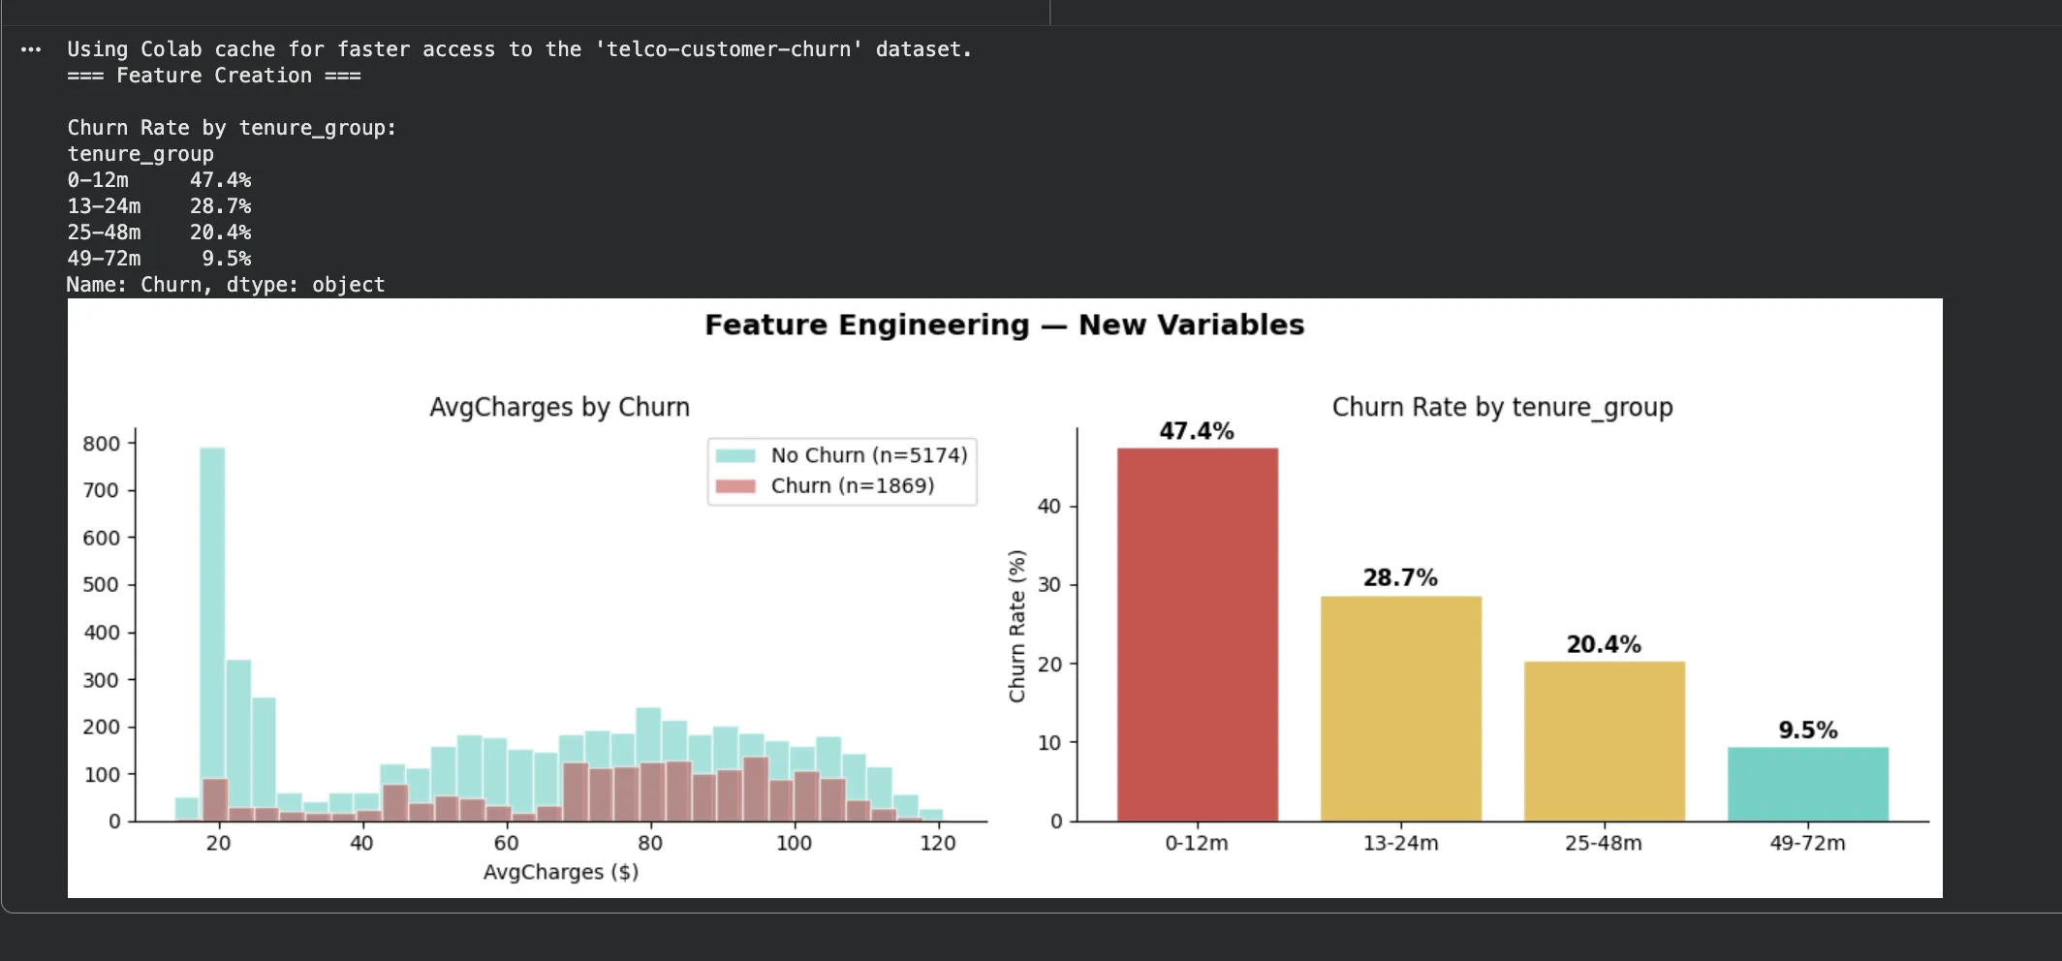
Task: Click the 9.5% label above the teal bar
Action: click(1807, 730)
